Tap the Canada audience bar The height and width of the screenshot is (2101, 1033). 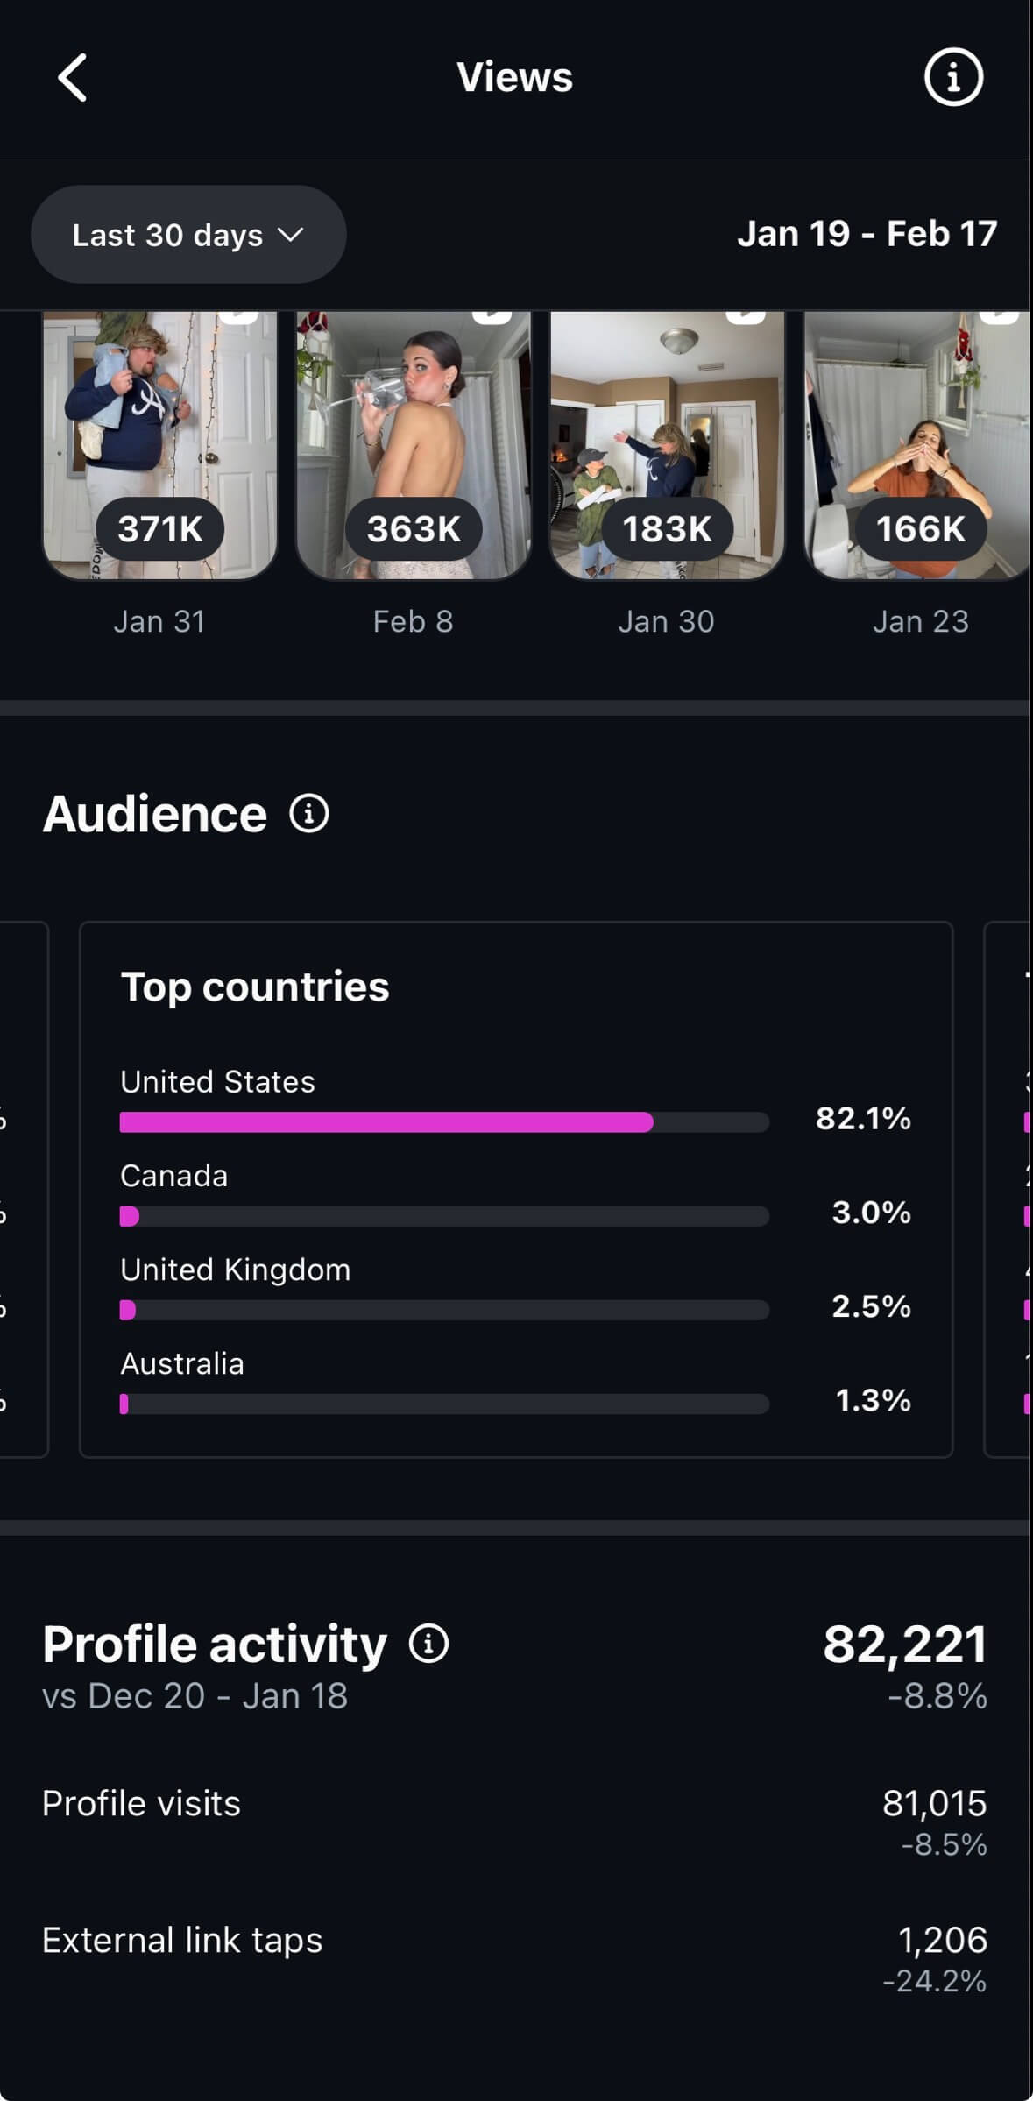[x=444, y=1215]
